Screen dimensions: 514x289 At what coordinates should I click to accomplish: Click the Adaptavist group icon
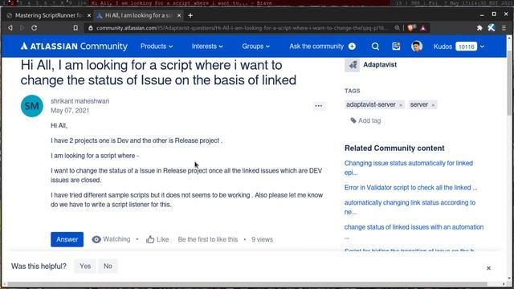(352, 65)
